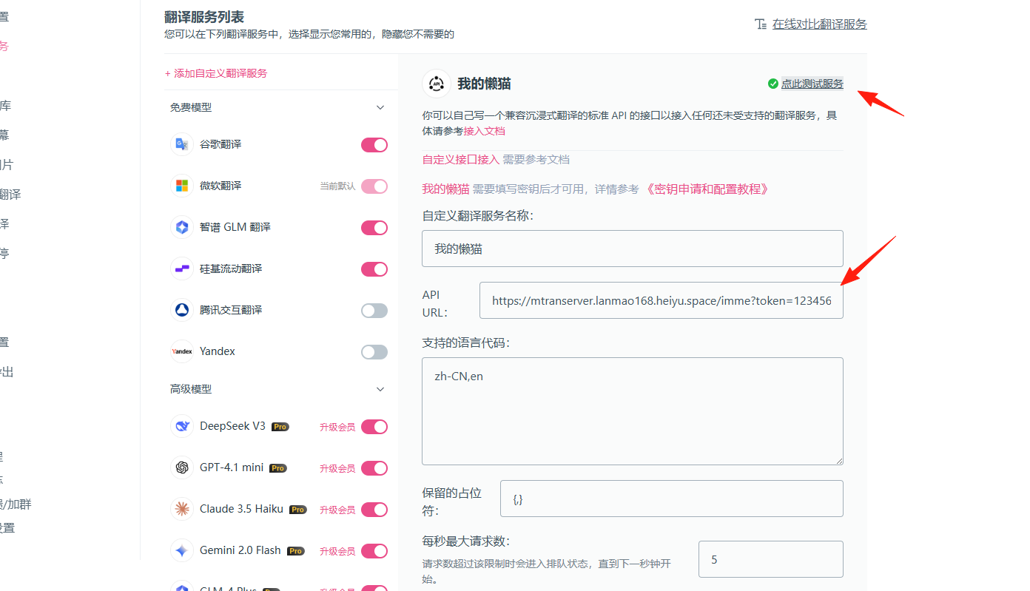Click the 保留的占位符 input field
Viewport: 1030px width, 591px height.
672,499
